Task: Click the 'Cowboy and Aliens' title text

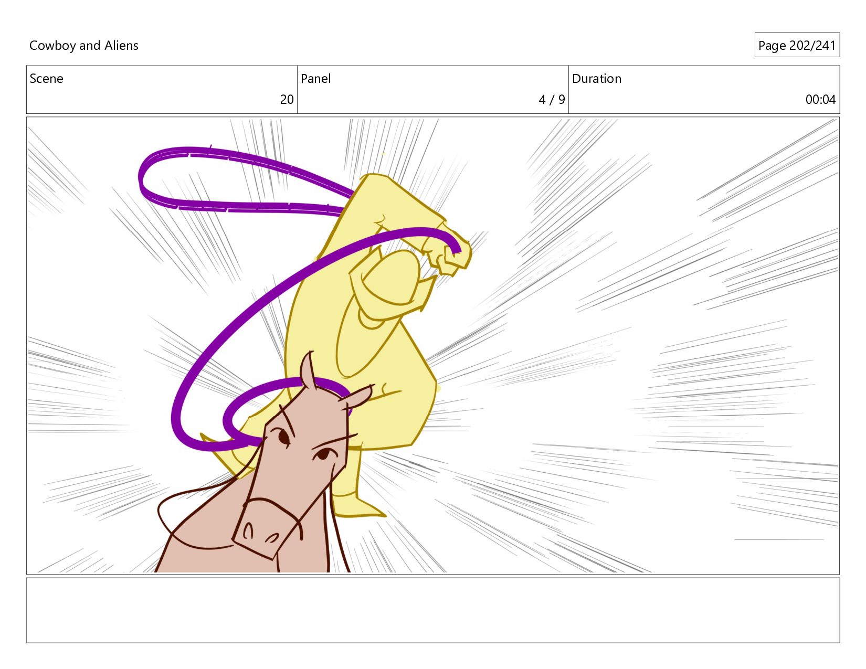Action: [84, 46]
